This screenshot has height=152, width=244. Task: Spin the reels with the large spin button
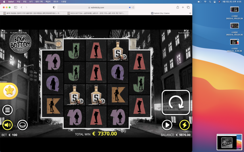[176, 102]
